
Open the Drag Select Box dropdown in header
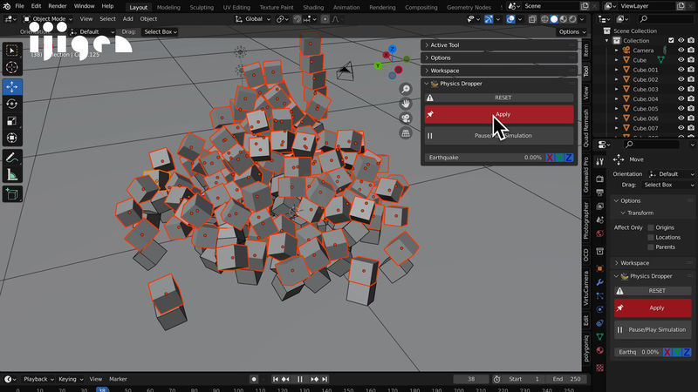161,32
